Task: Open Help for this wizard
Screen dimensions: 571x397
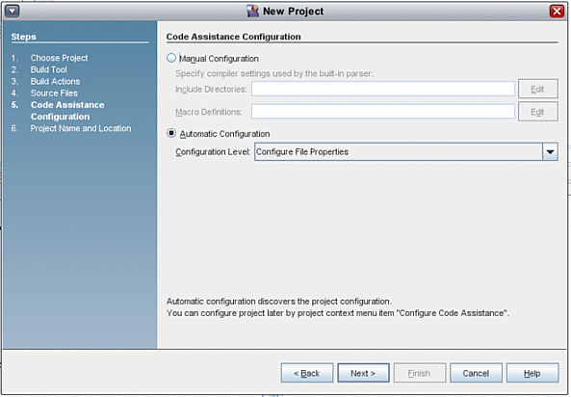Action: 532,373
